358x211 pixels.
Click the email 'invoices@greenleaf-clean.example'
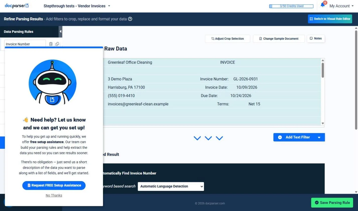(x=138, y=104)
